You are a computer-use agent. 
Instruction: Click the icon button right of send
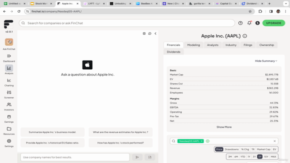pyautogui.click(x=150, y=157)
